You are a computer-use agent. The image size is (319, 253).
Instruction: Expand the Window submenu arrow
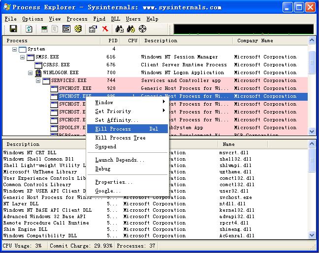tap(164, 102)
